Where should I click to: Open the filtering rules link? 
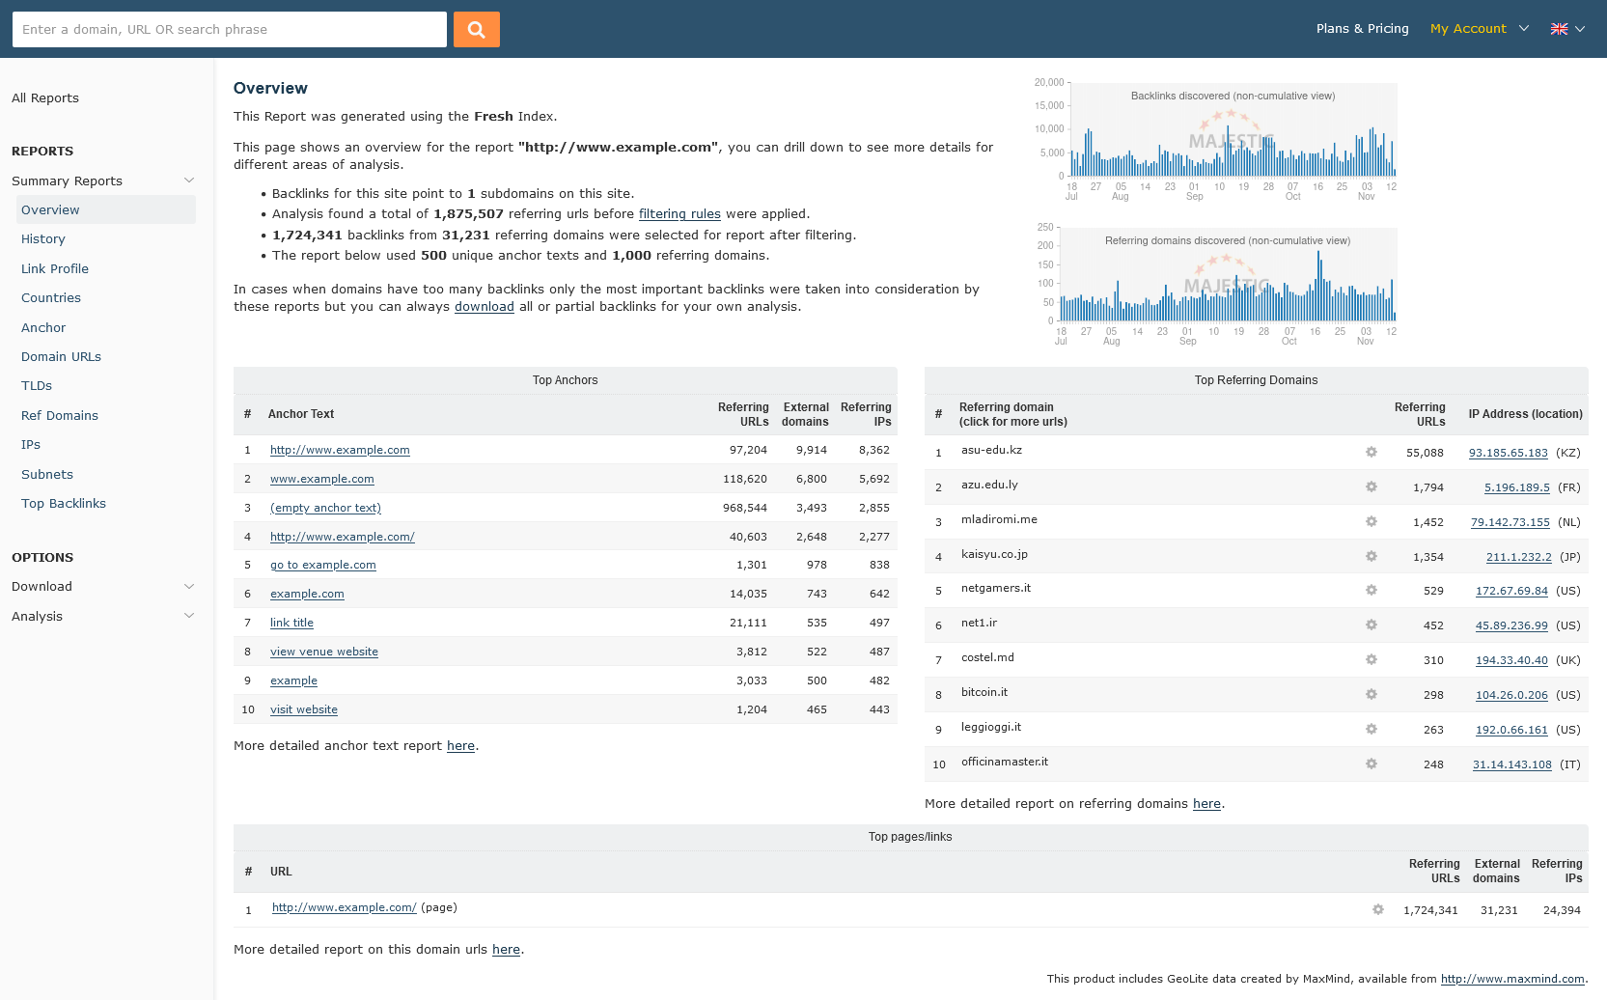679,214
